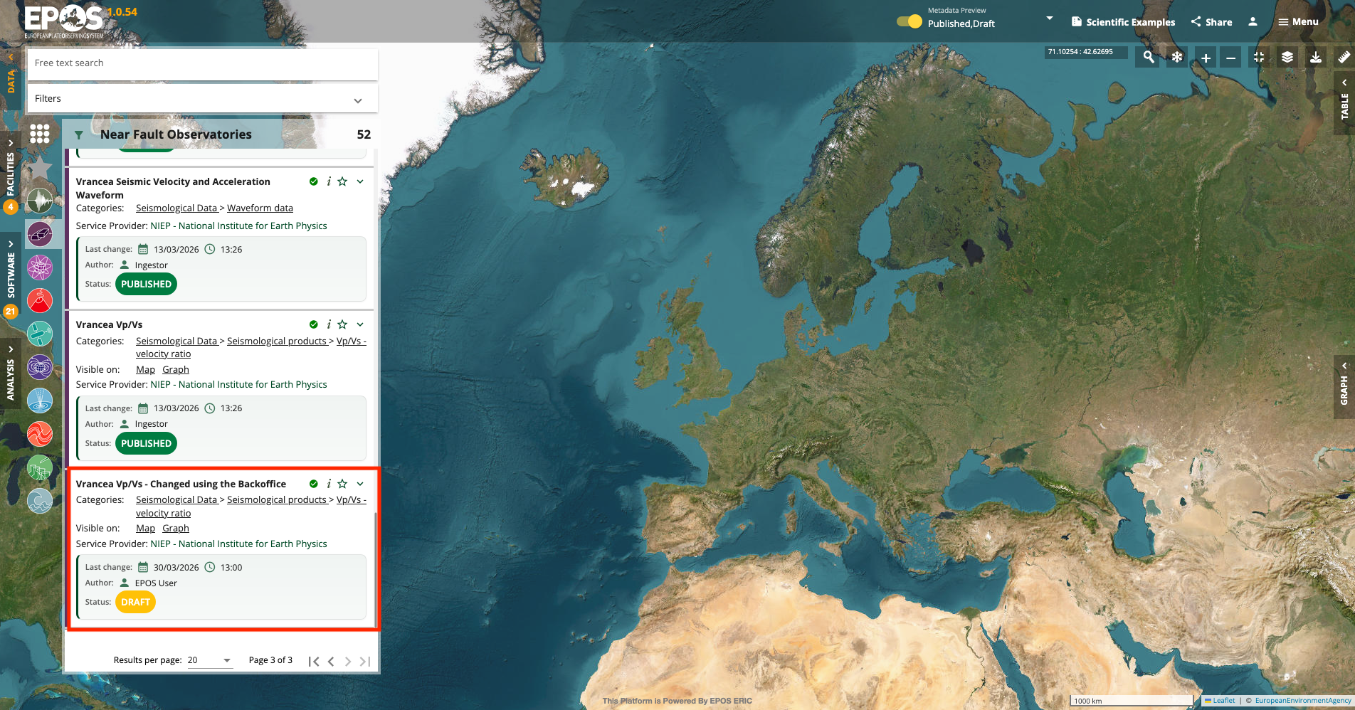Click the map search magnifier icon
This screenshot has height=710, width=1355.
pos(1149,58)
